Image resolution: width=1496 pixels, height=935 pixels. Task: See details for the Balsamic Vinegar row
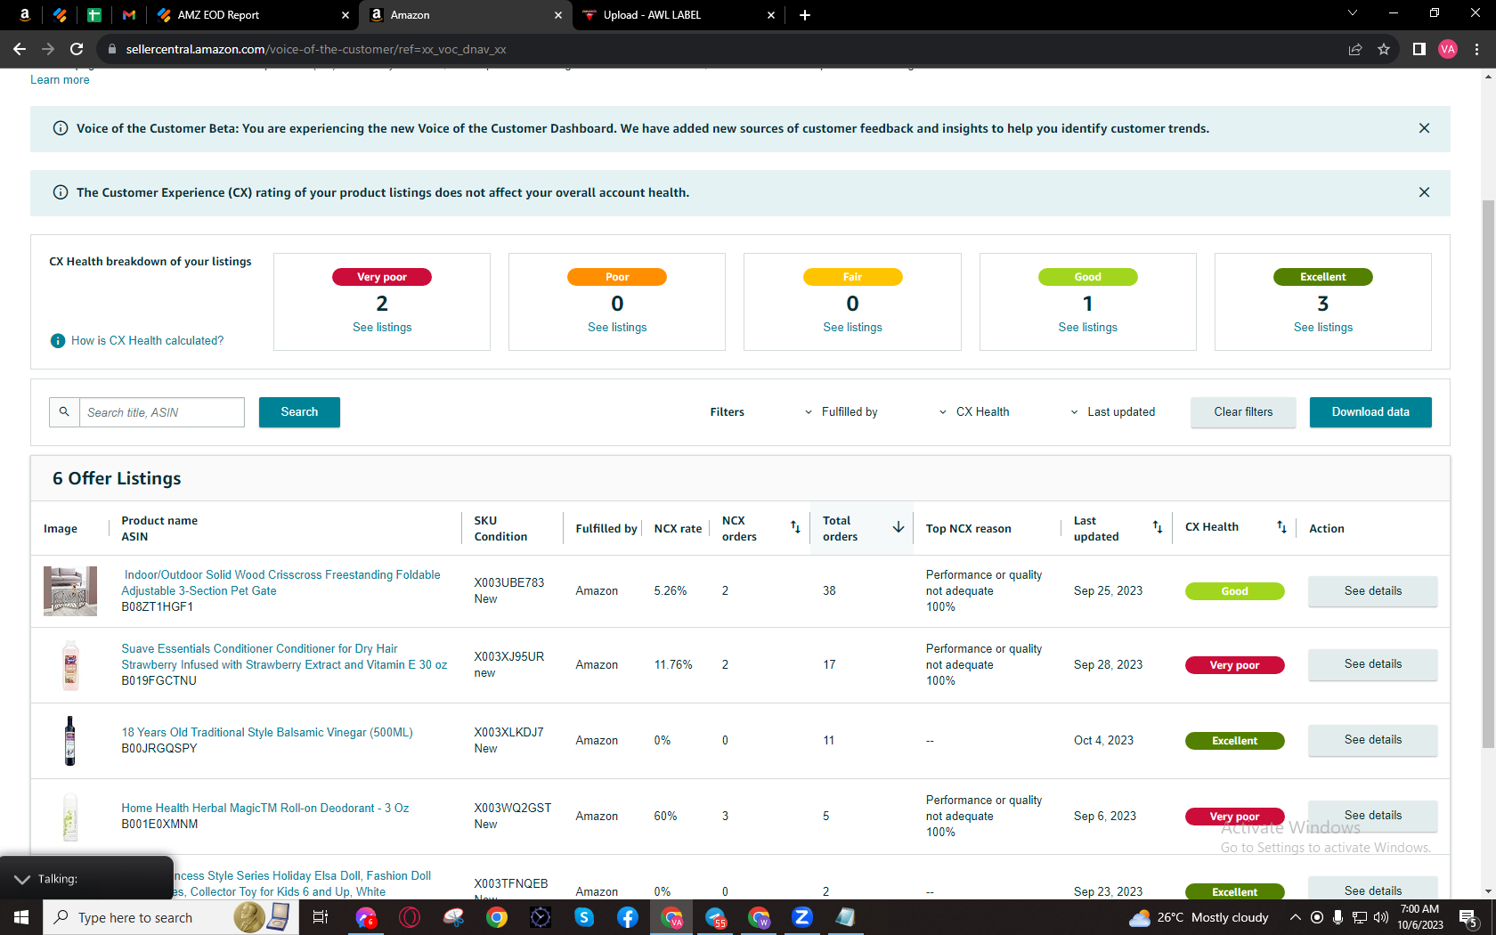[x=1372, y=740]
